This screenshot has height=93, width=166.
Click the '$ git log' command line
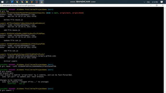[x=4, y=11]
